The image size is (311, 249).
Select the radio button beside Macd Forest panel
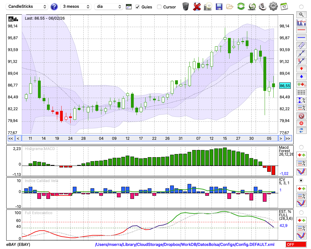[301, 147]
